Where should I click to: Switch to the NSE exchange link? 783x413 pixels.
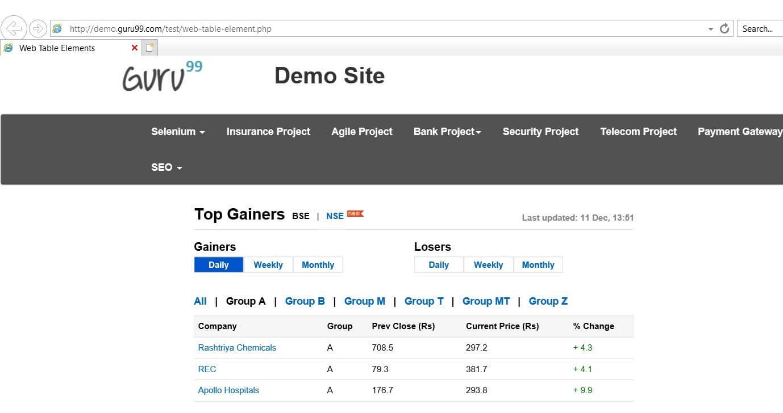pyautogui.click(x=335, y=216)
